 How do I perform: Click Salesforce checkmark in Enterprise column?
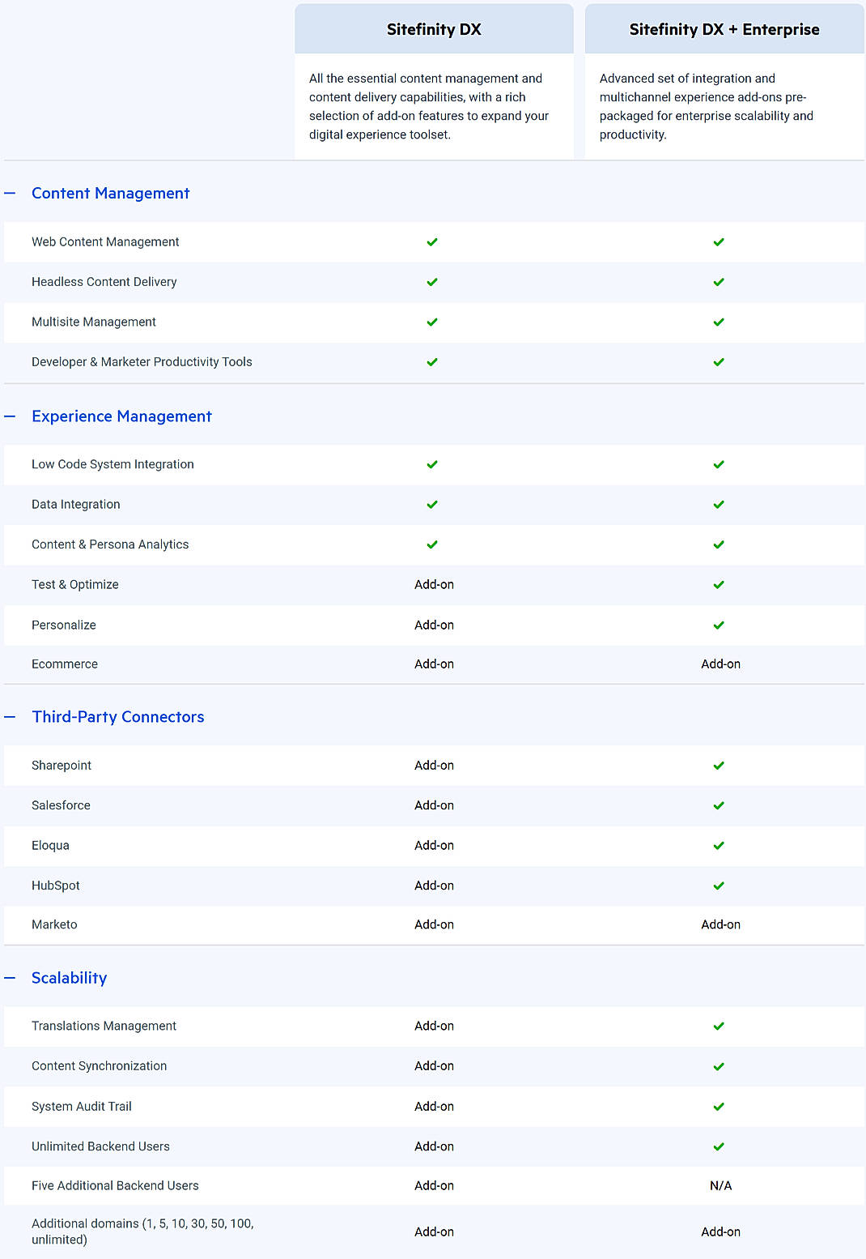click(x=719, y=805)
